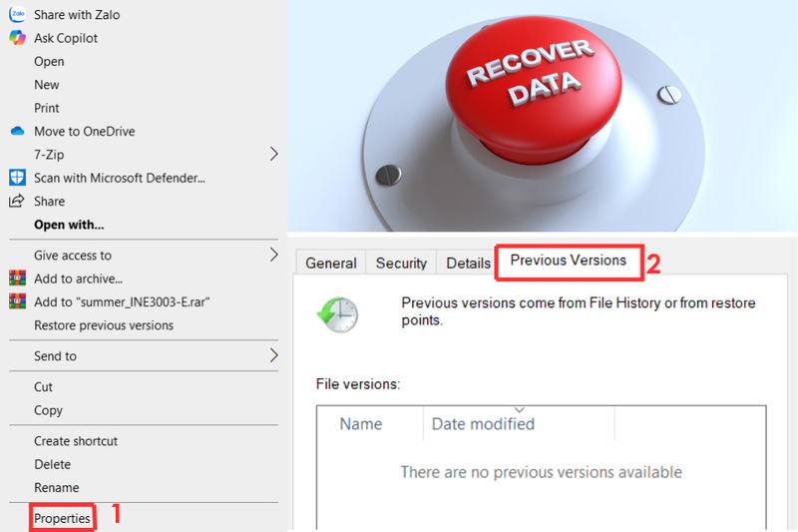Expand the 7-Zip submenu arrow
Image resolution: width=798 pixels, height=532 pixels.
pos(273,154)
